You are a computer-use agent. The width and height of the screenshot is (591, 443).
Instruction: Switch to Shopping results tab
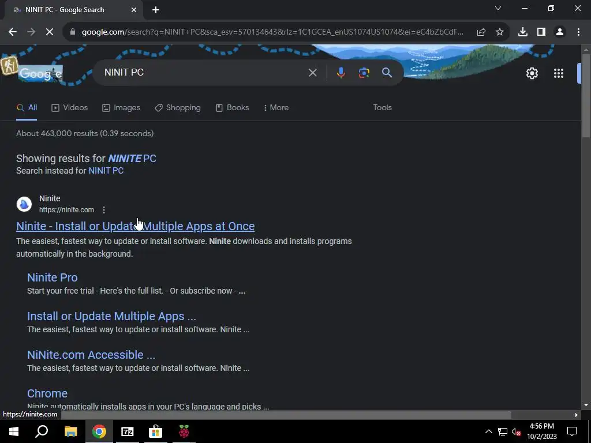pos(178,108)
